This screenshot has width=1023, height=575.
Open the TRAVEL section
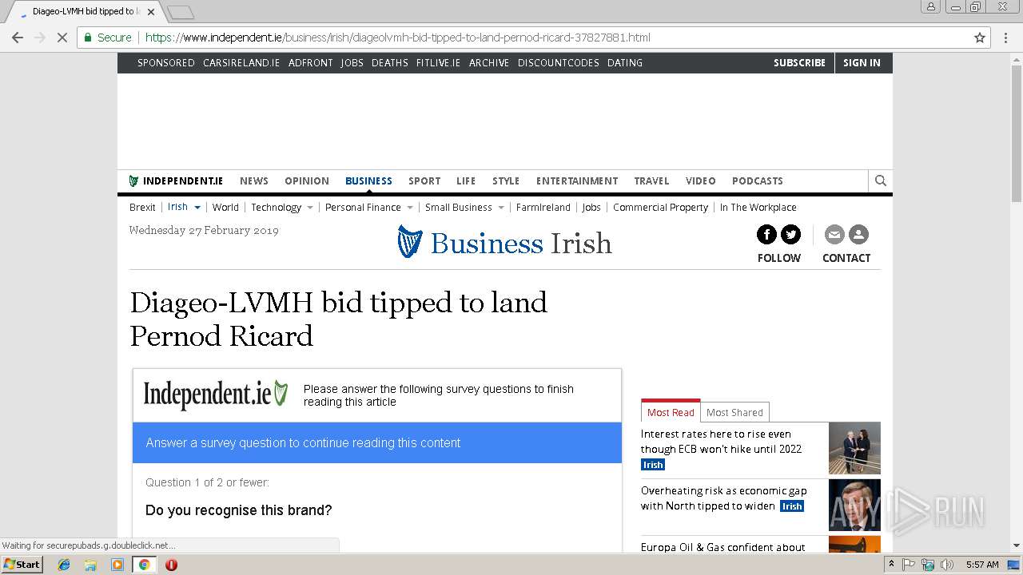pyautogui.click(x=651, y=180)
